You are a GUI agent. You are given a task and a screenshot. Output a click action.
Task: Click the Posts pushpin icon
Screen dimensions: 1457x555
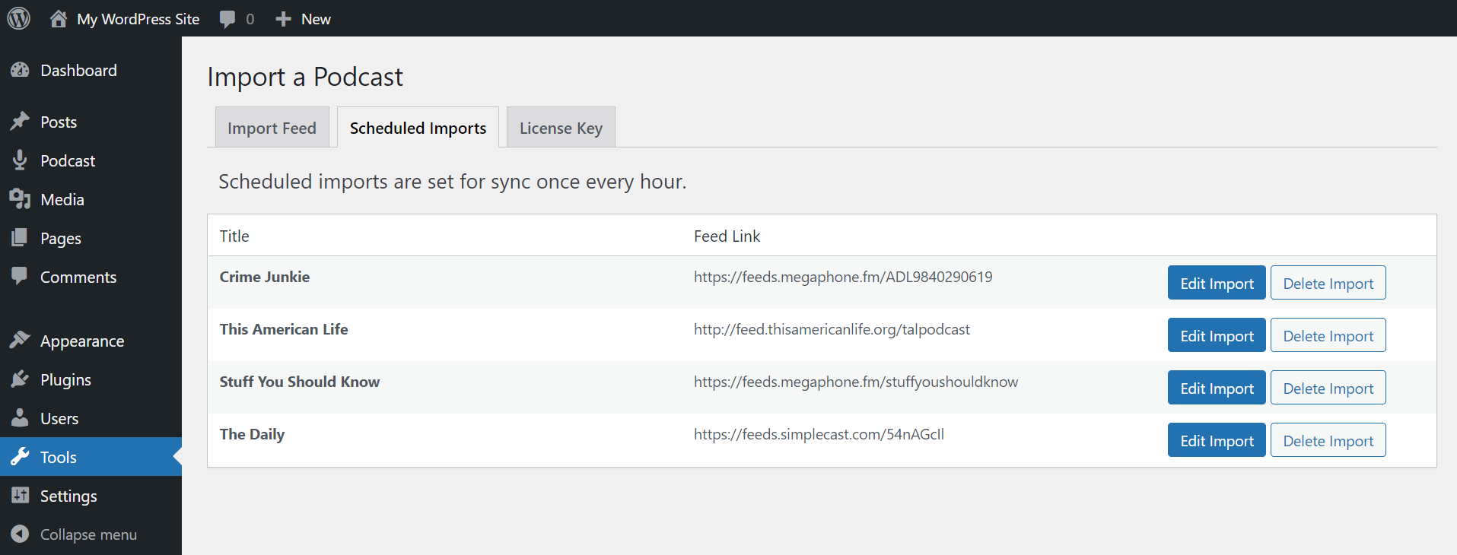[x=20, y=122]
